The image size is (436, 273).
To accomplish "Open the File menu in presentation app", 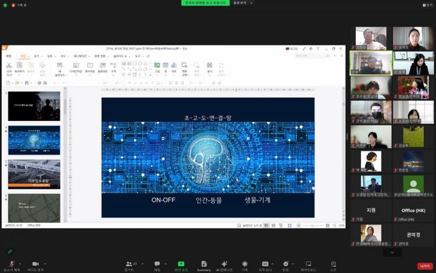I will (9, 56).
